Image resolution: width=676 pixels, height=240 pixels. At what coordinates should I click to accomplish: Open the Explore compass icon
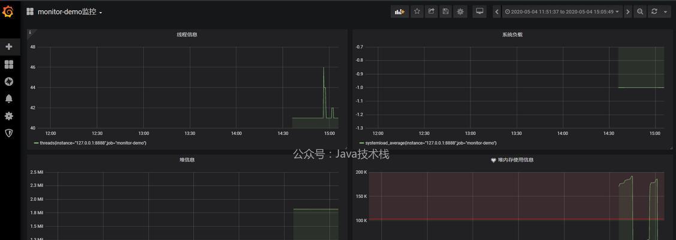pyautogui.click(x=8, y=82)
